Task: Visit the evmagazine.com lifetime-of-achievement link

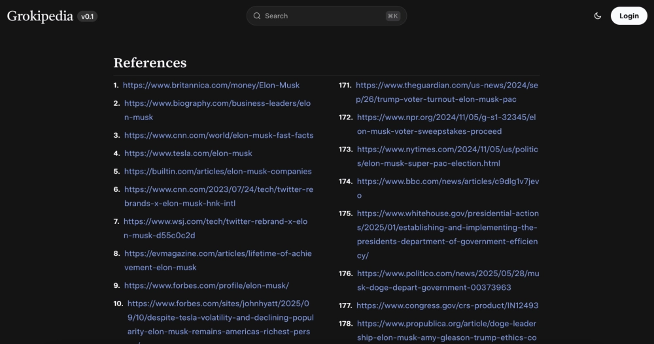Action: coord(218,253)
